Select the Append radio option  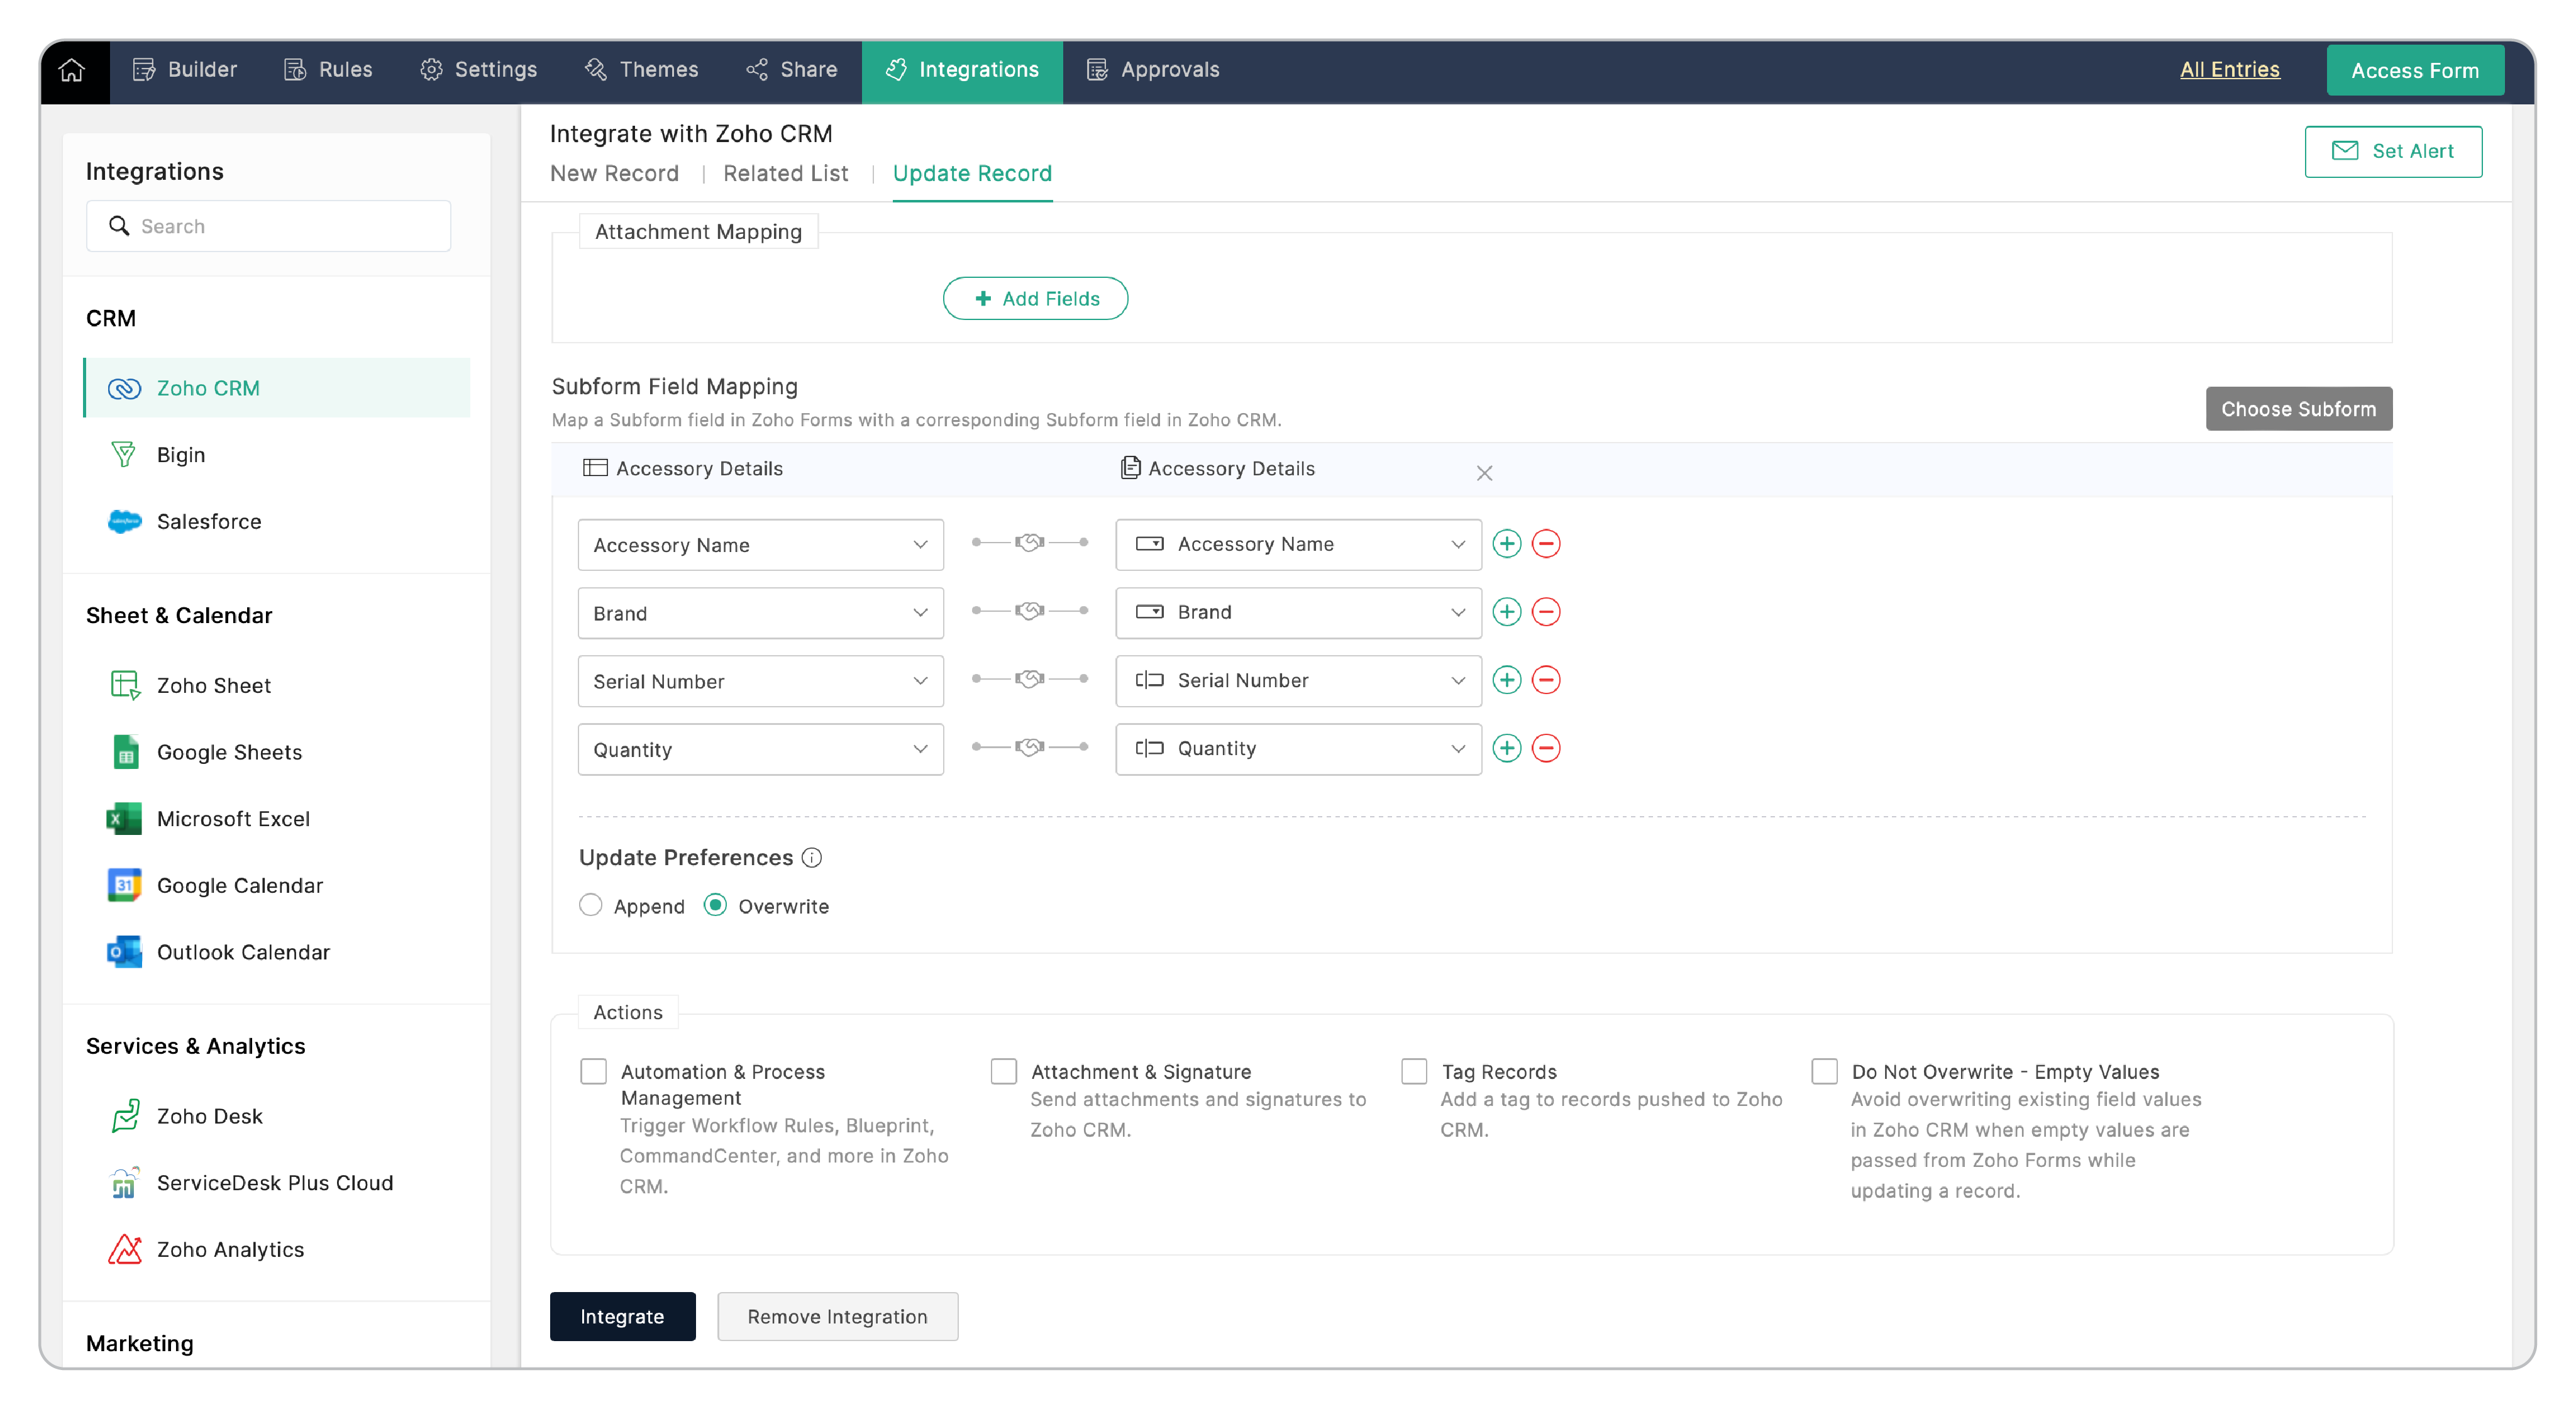591,905
